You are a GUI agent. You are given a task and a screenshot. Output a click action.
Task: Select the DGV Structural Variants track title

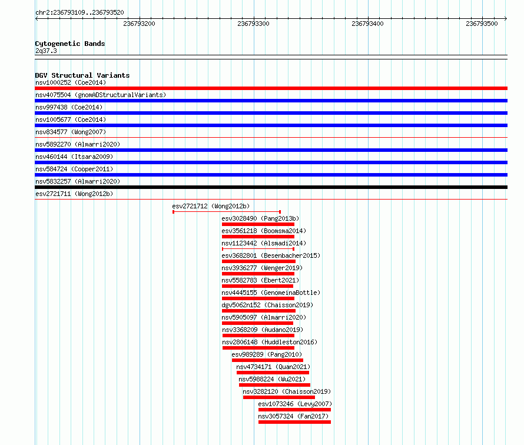(x=82, y=75)
